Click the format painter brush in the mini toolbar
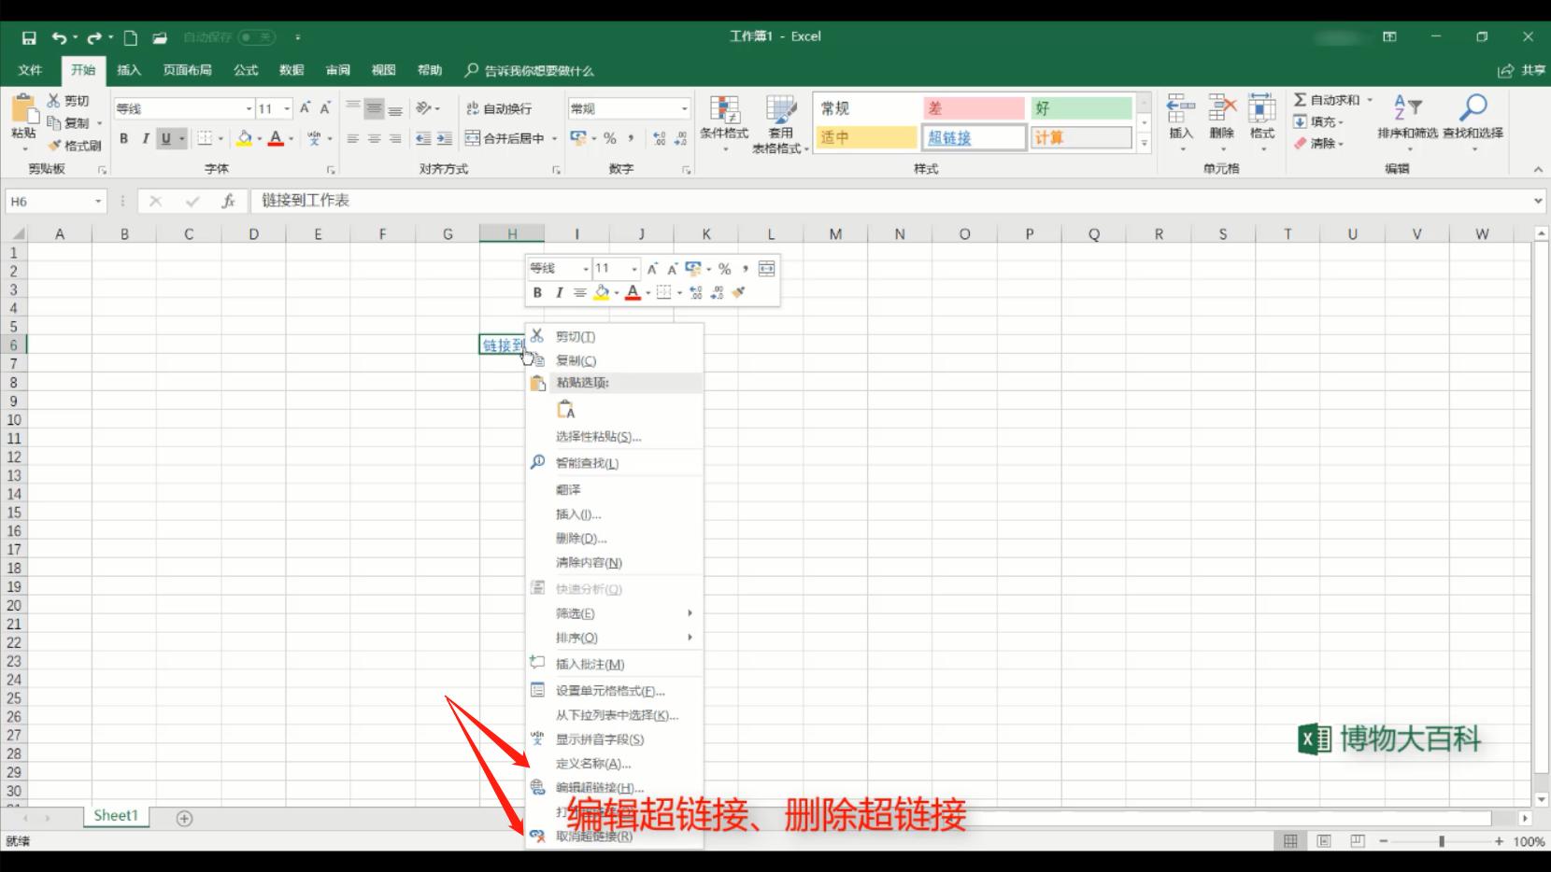Viewport: 1551px width, 872px height. coord(739,292)
